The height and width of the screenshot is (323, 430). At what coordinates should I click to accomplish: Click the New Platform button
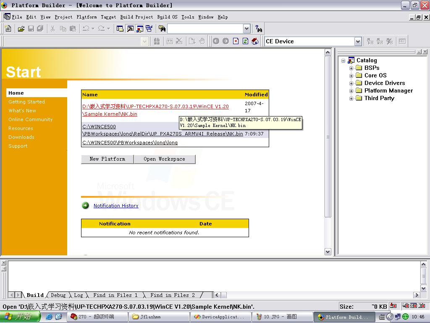[x=107, y=159]
